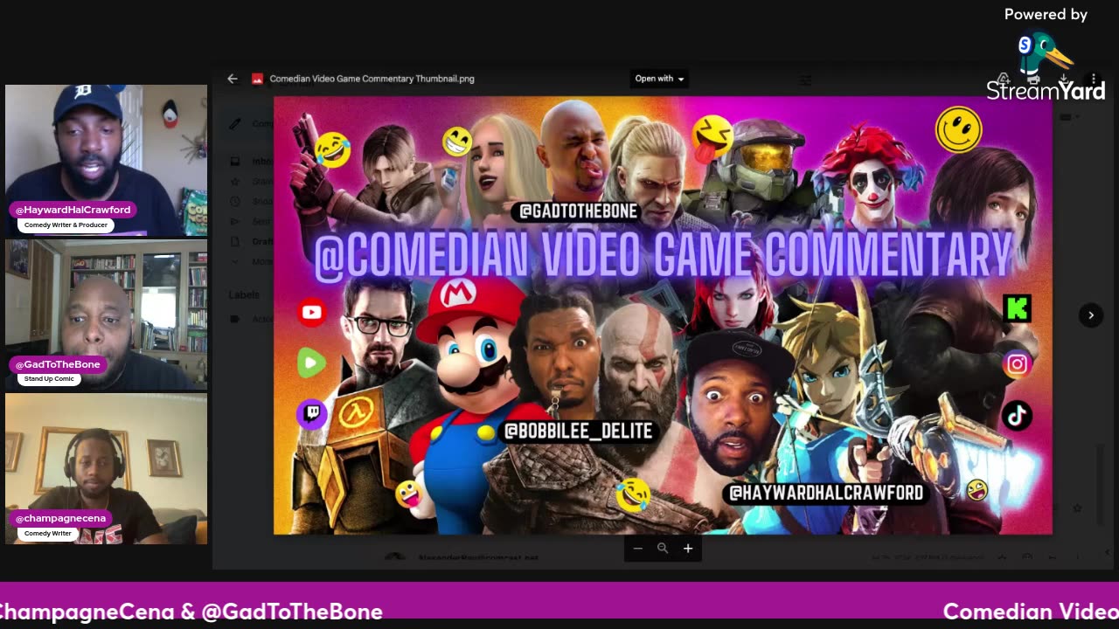Screen dimensions: 1119x629
Task: Open the 'Open with' dropdown
Action: [659, 79]
